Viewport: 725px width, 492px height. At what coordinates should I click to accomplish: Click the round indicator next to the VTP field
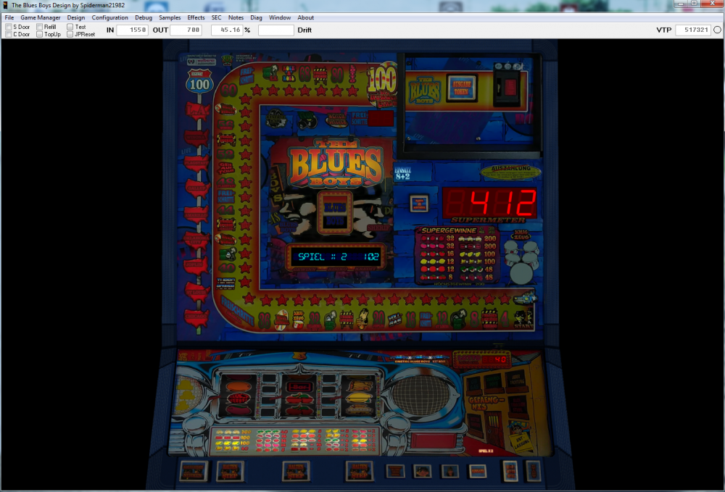pyautogui.click(x=717, y=30)
